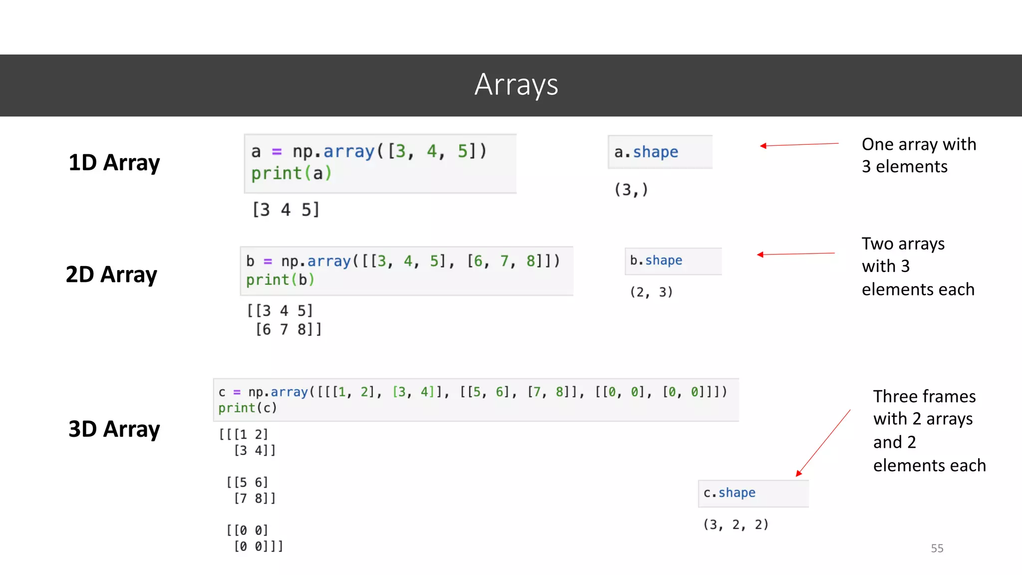Image resolution: width=1022 pixels, height=575 pixels.
Task: Click the note 'One array with 3 elements'
Action: 919,155
